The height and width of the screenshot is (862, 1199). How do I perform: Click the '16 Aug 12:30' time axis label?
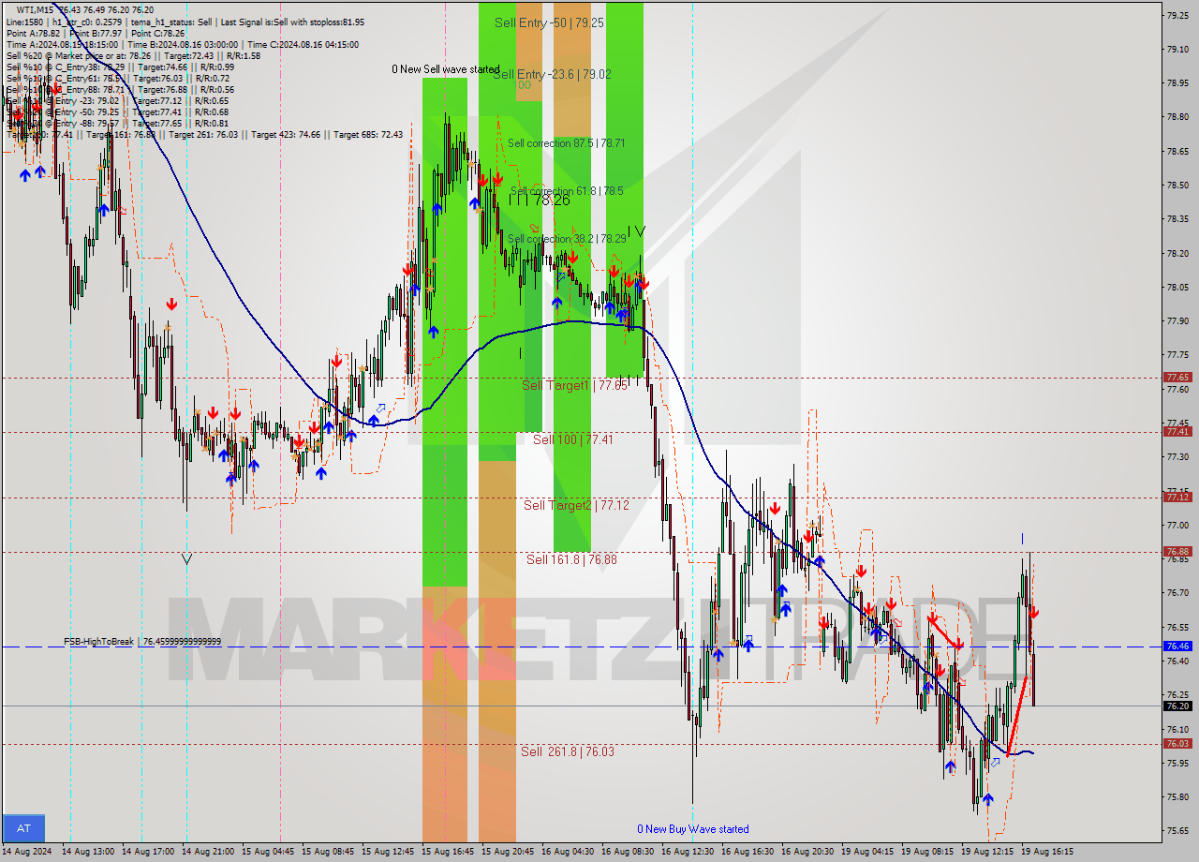(686, 852)
